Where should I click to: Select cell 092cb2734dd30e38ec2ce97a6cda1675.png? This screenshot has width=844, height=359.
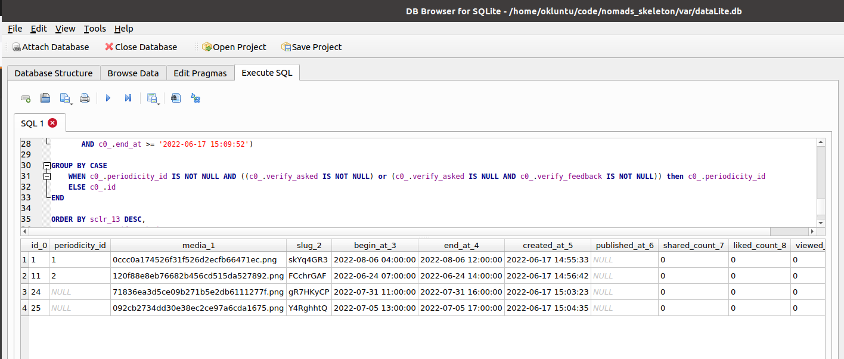click(x=198, y=308)
